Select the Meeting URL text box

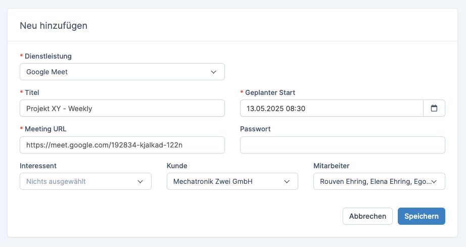[122, 145]
